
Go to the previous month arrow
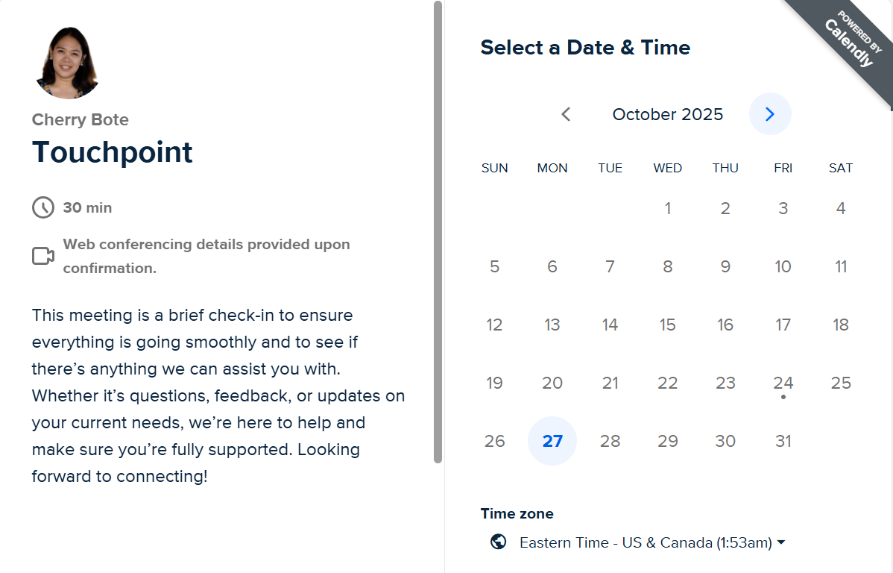pos(566,114)
